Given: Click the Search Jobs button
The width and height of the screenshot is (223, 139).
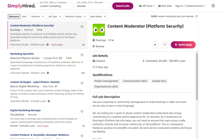Looking at the screenshot, I should (123, 6).
